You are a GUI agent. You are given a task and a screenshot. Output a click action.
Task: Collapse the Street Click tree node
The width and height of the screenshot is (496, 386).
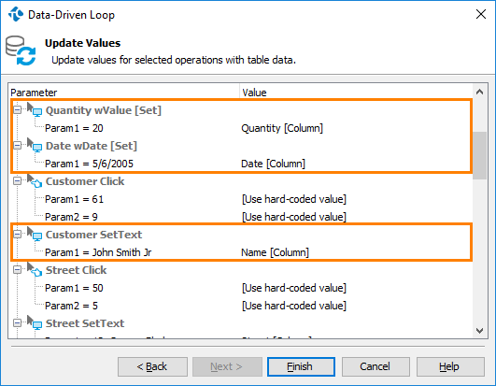(18, 270)
